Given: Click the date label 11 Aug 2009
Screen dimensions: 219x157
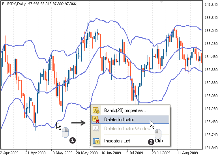Looking at the screenshot, I should pos(187,153).
